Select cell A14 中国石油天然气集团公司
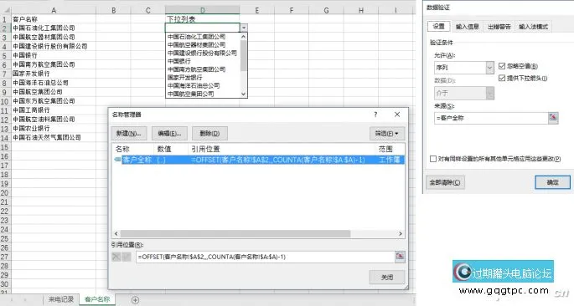 coord(54,138)
